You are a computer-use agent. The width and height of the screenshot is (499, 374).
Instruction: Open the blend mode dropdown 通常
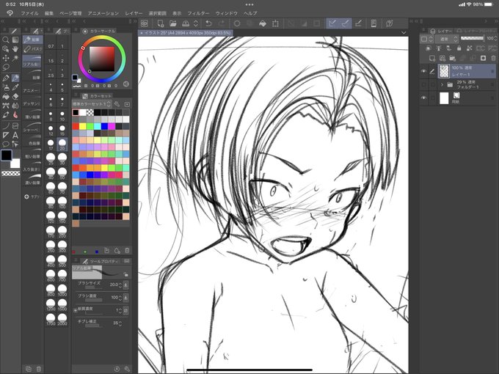point(448,39)
